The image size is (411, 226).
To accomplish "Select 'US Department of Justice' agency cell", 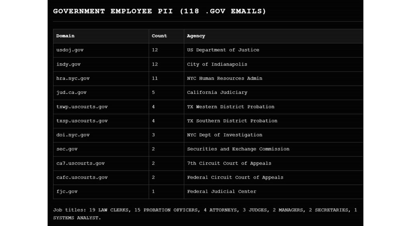I will coord(273,50).
